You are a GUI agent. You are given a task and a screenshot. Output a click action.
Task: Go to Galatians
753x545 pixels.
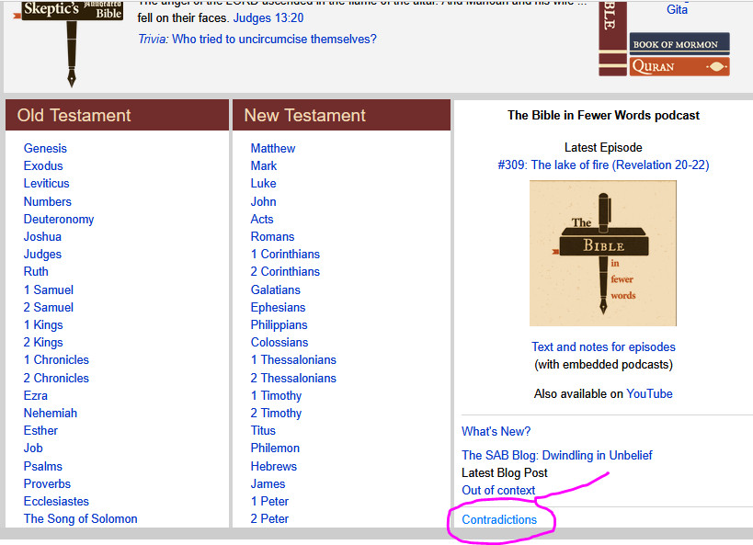(x=275, y=290)
